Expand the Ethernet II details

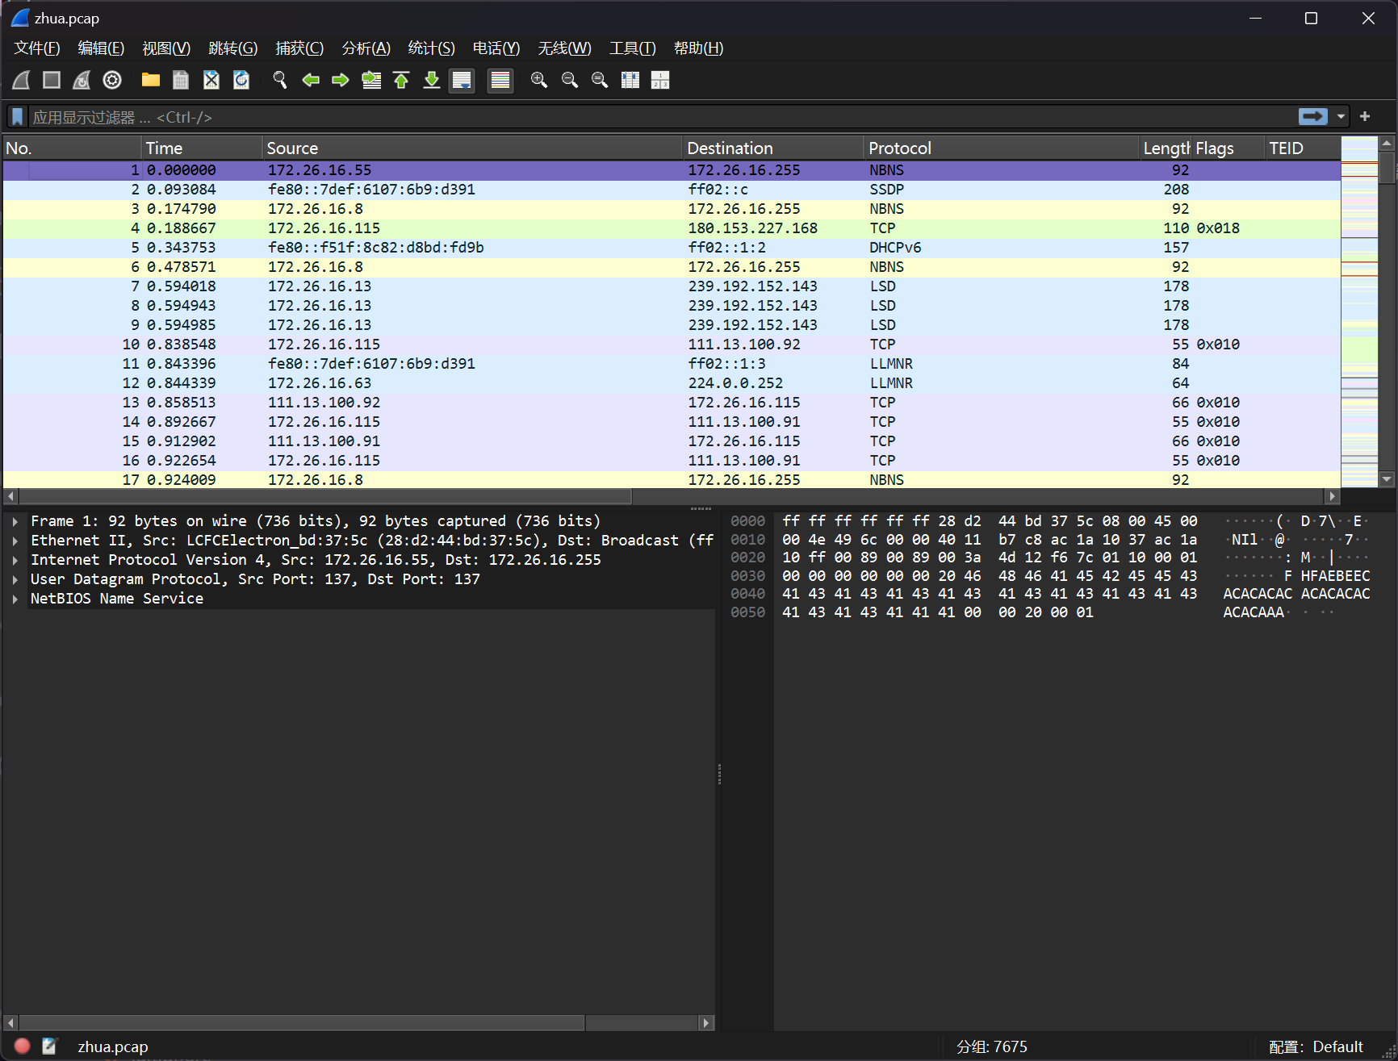15,541
